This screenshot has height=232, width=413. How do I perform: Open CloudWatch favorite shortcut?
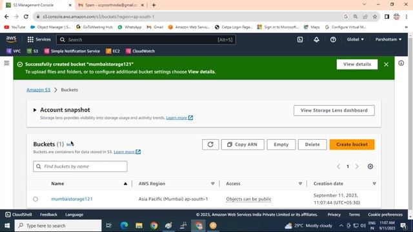point(140,51)
